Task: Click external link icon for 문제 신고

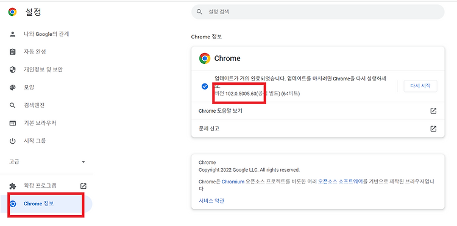Action: click(x=433, y=129)
